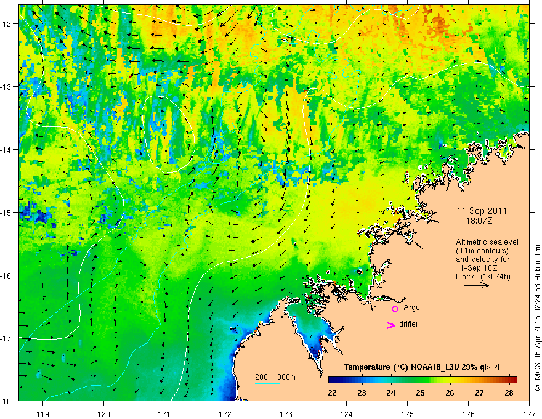
Task: Click the 120 longitude axis label
Action: click(x=103, y=414)
